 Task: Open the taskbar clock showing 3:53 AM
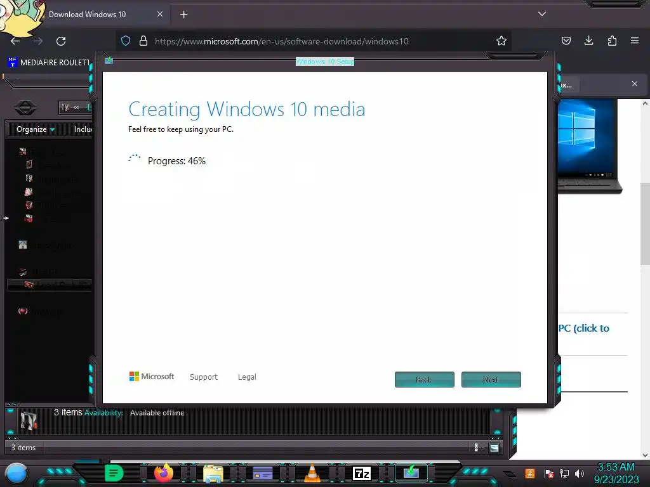(x=616, y=473)
